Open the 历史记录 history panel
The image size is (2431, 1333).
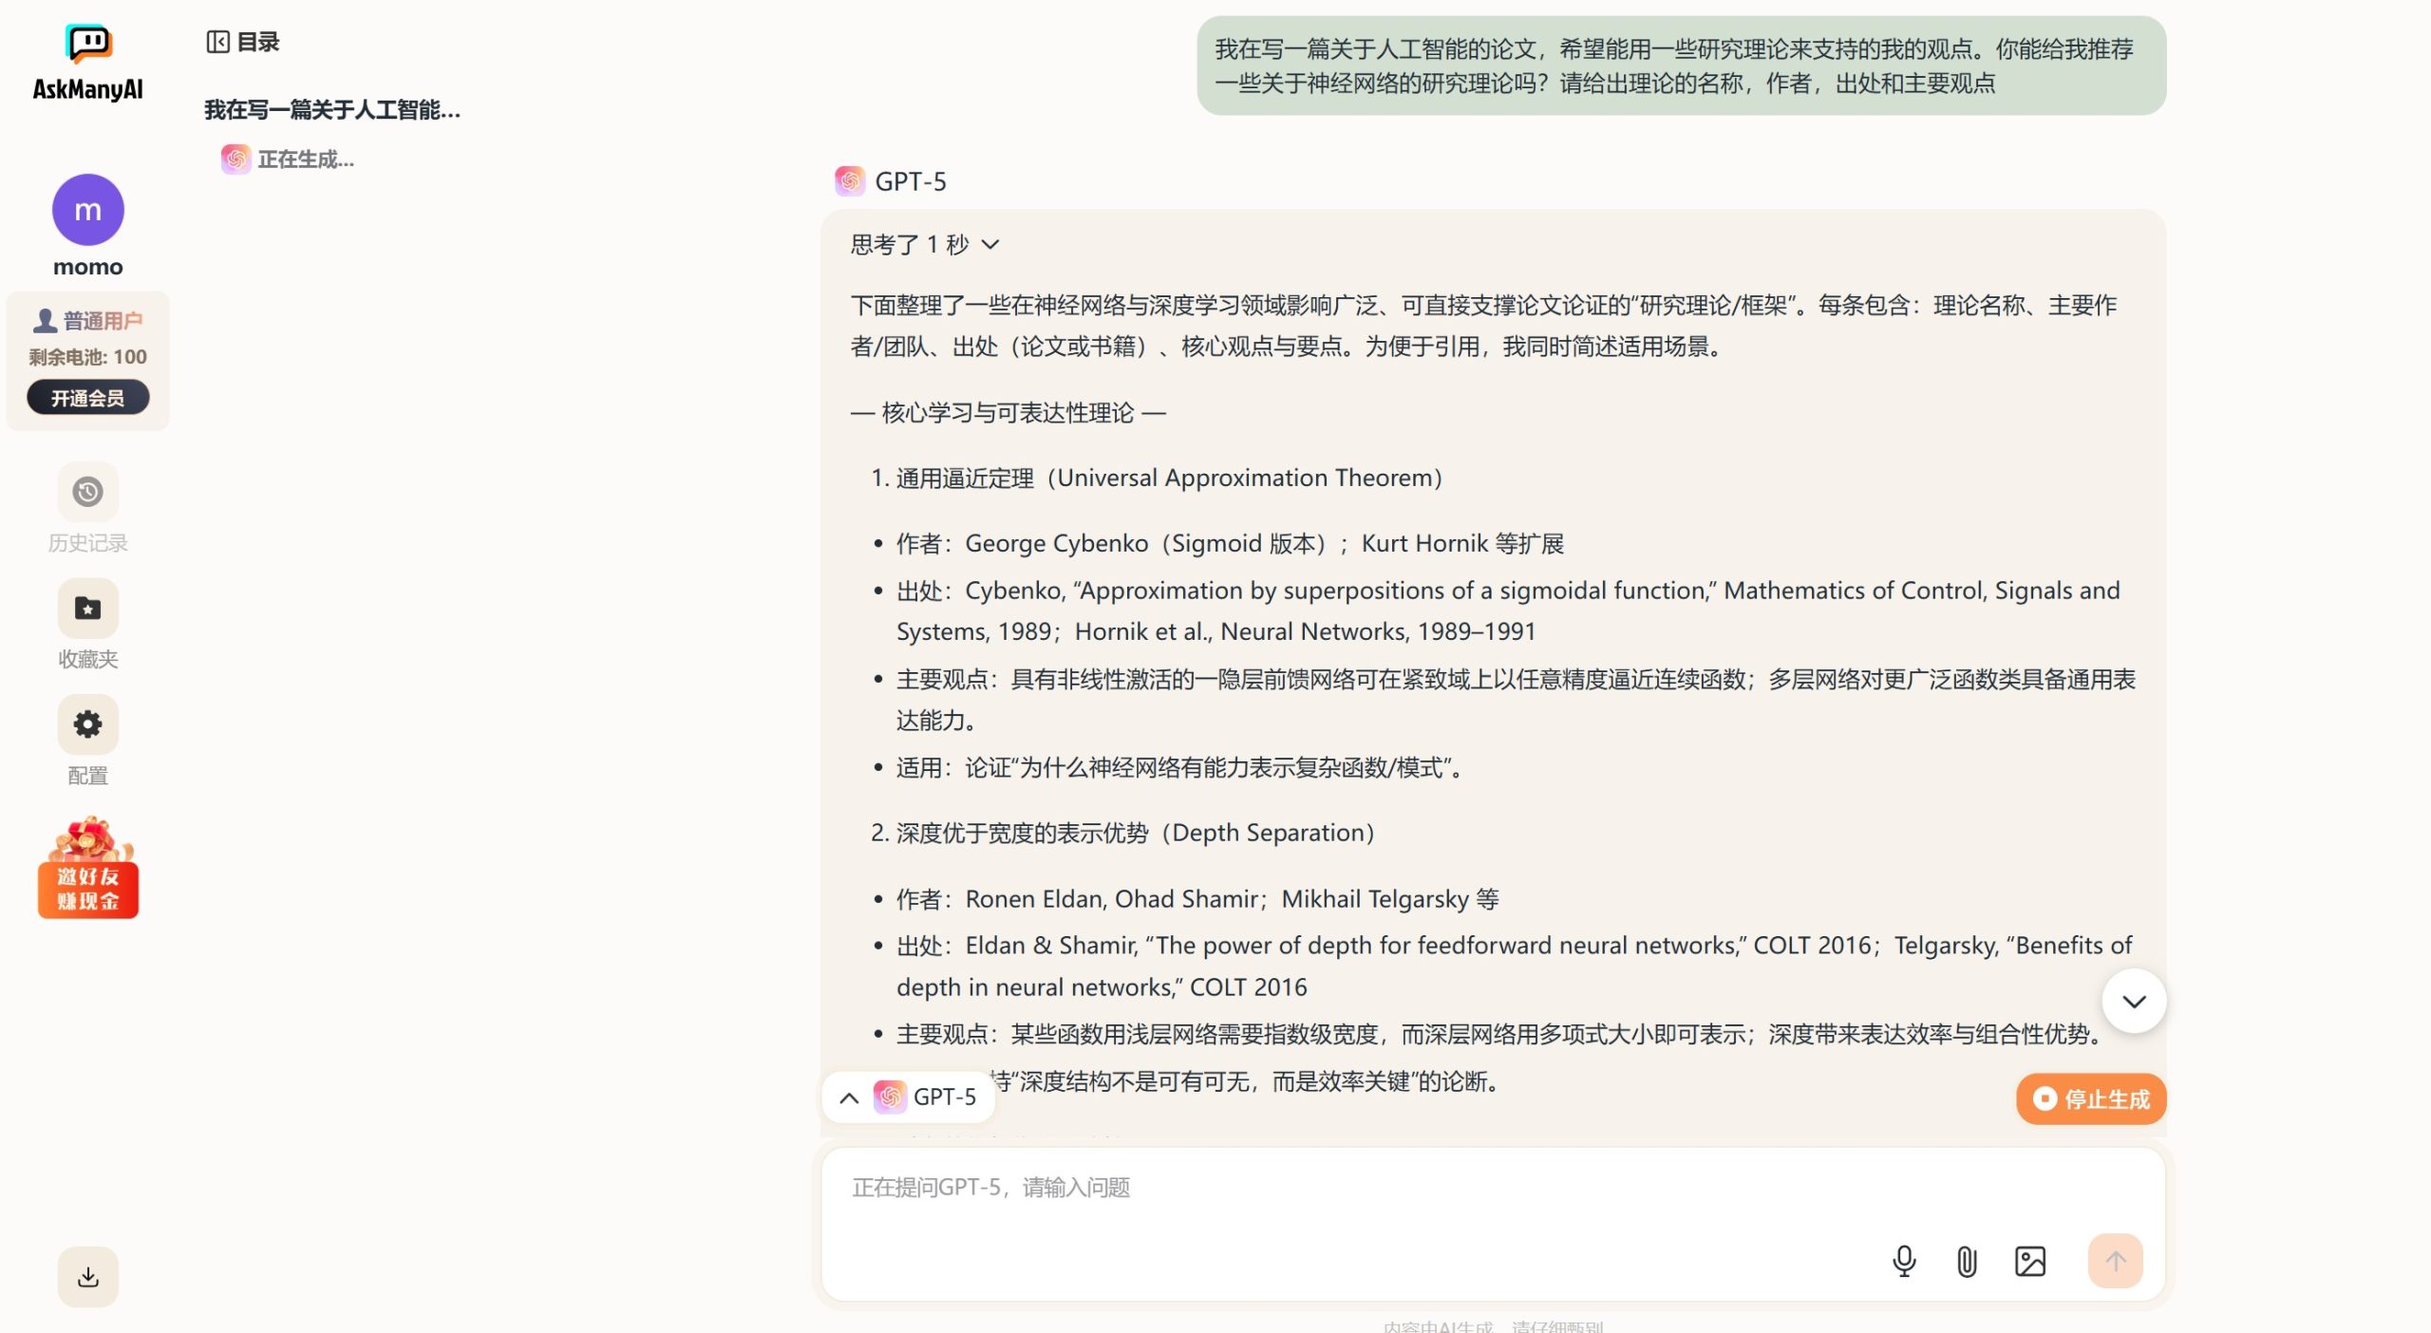(x=87, y=493)
